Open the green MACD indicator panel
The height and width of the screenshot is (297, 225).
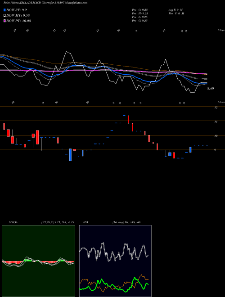tap(38, 261)
